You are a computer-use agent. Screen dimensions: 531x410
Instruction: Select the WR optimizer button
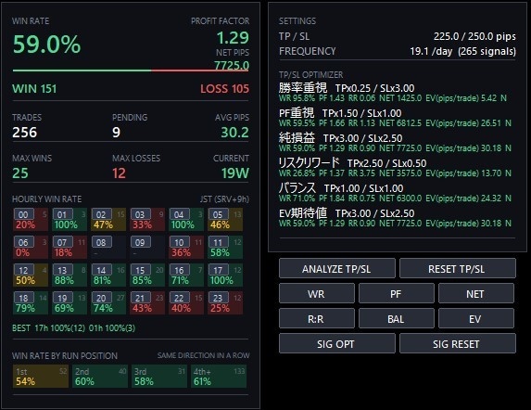click(x=317, y=294)
